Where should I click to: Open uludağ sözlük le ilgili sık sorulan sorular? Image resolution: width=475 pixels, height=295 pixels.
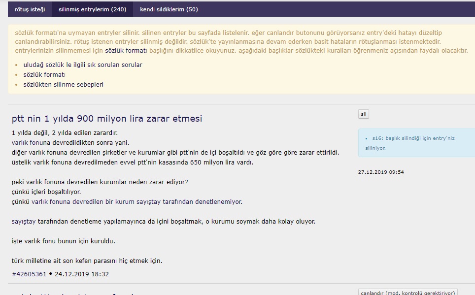click(83, 65)
